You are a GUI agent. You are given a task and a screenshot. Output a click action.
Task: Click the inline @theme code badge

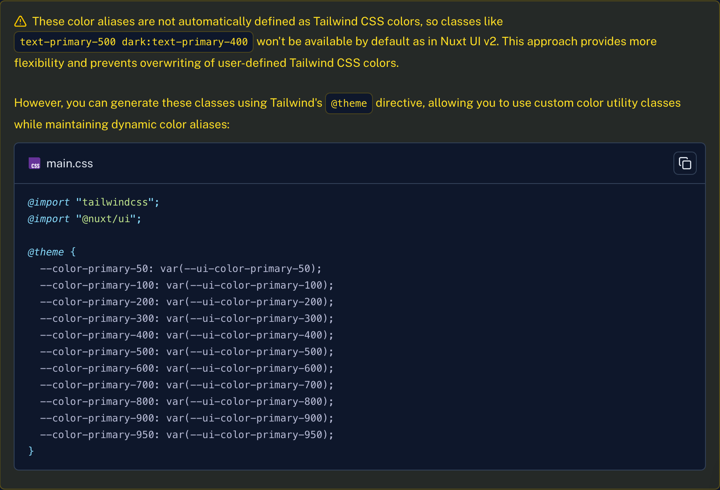(x=349, y=103)
